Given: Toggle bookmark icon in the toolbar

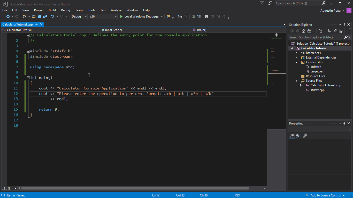Looking at the screenshot, I should (x=206, y=16).
